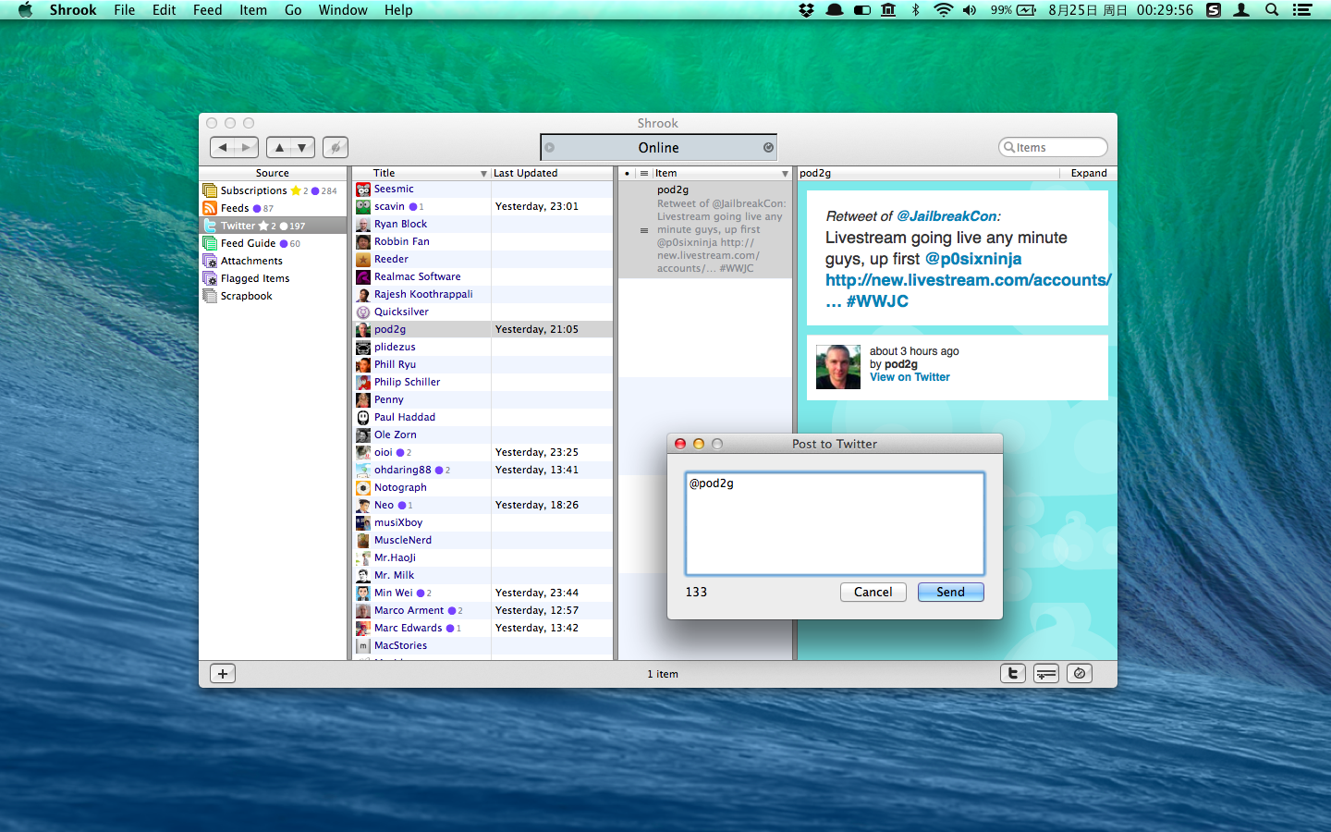Click the Twitter post button in the bottom bar

click(1013, 674)
